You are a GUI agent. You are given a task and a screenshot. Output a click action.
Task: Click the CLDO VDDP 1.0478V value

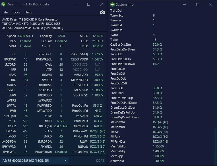tap(98, 59)
